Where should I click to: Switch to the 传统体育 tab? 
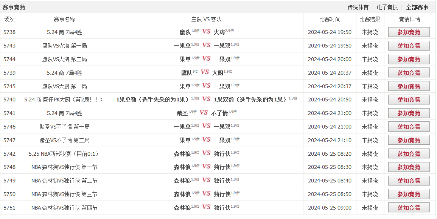point(358,7)
